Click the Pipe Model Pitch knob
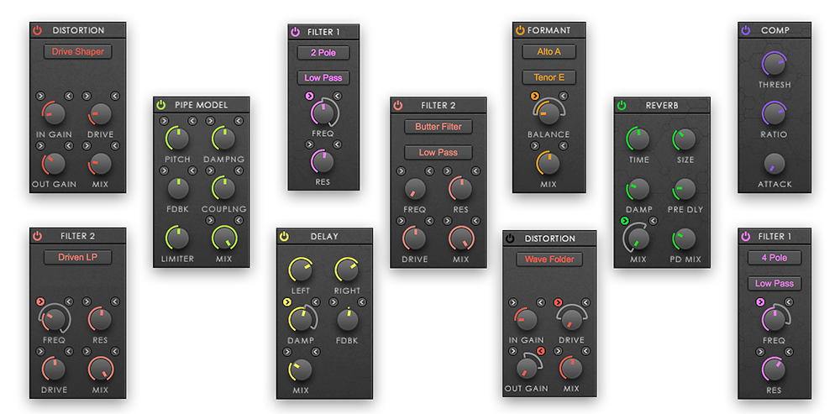Image resolution: width=840 pixels, height=414 pixels. tap(177, 139)
